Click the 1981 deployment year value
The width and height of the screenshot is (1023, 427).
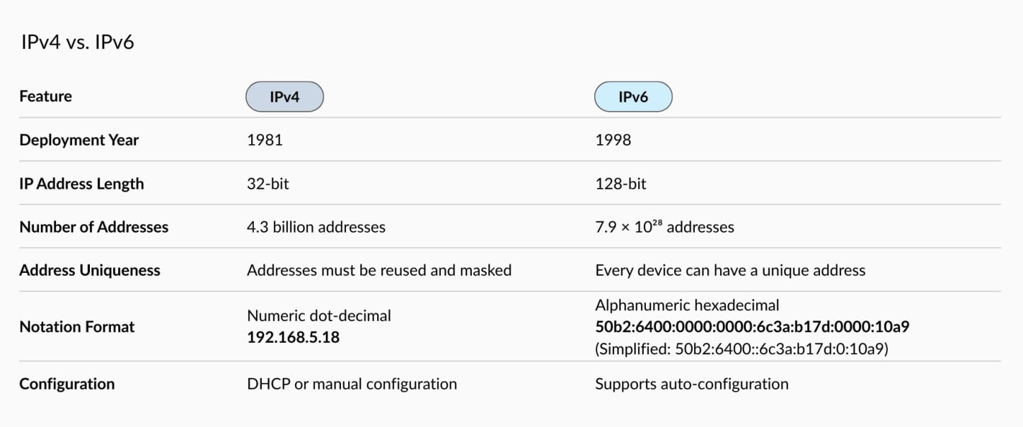[x=265, y=140]
